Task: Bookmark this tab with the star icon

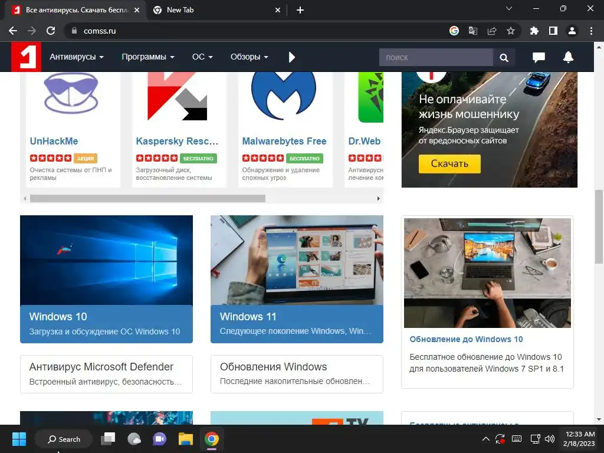Action: pos(511,31)
